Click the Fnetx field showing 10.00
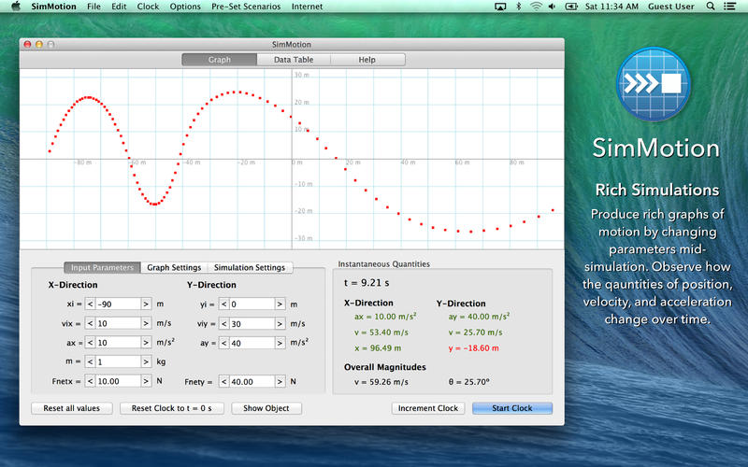Viewport: 748px width, 467px height. (119, 381)
